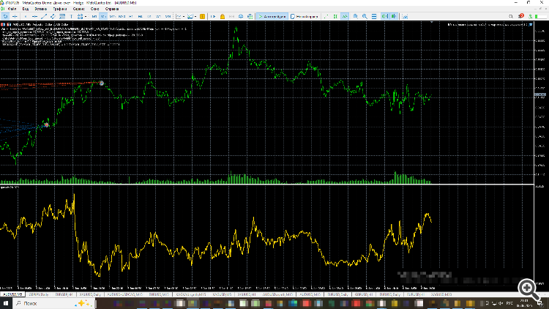
Task: Switch chart to candlesticks icon
Action: (x=335, y=16)
